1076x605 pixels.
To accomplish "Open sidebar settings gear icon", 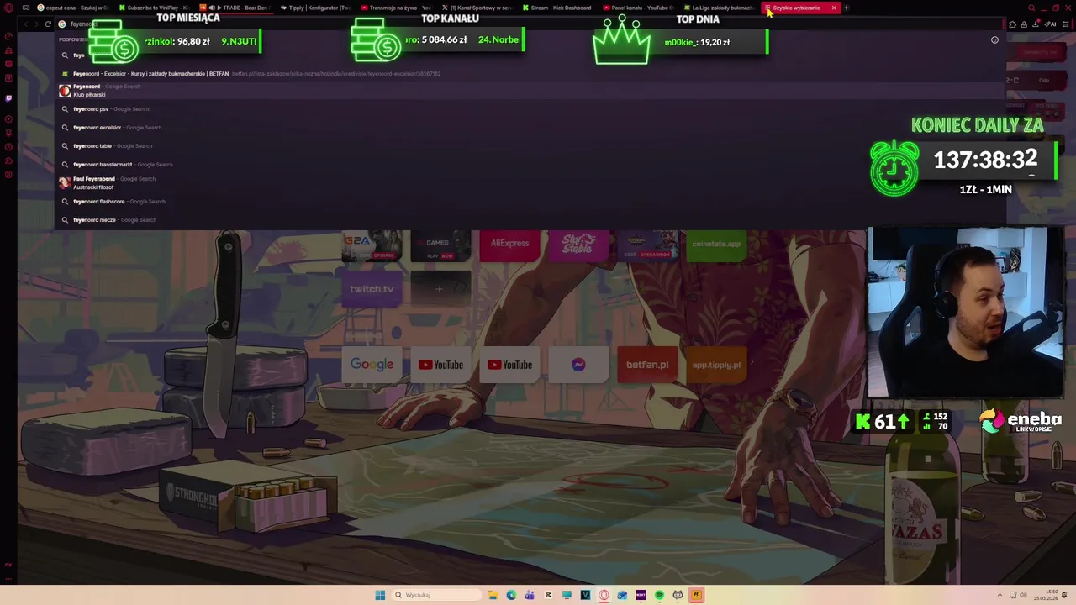I will click(x=8, y=174).
